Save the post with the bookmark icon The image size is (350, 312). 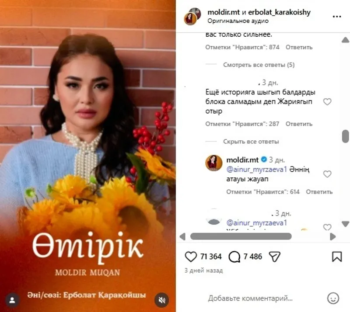[337, 257]
